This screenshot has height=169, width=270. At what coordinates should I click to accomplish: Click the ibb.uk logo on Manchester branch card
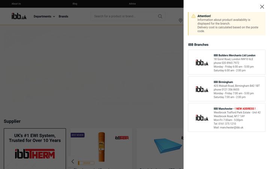click(202, 118)
